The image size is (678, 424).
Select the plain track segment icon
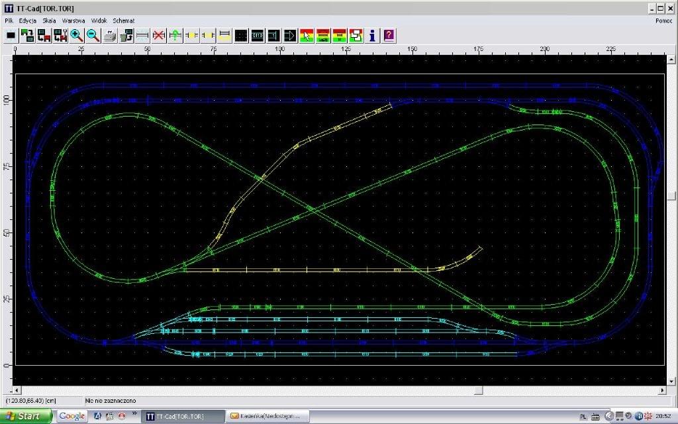click(142, 36)
